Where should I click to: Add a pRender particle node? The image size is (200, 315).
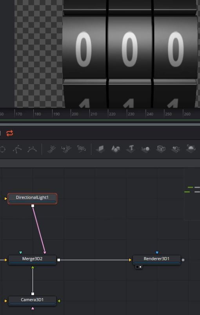coord(81,149)
